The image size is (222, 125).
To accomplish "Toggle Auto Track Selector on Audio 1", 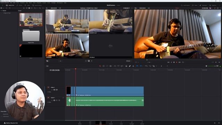I will (x=54, y=100).
